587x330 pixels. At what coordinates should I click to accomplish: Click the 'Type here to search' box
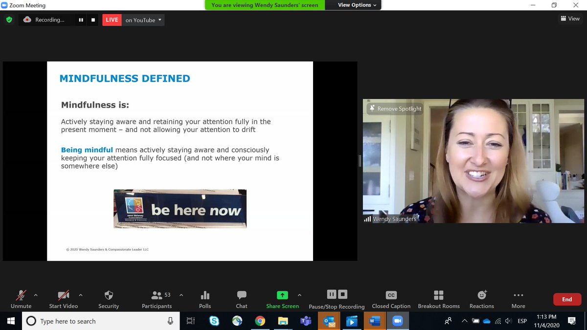(x=102, y=321)
